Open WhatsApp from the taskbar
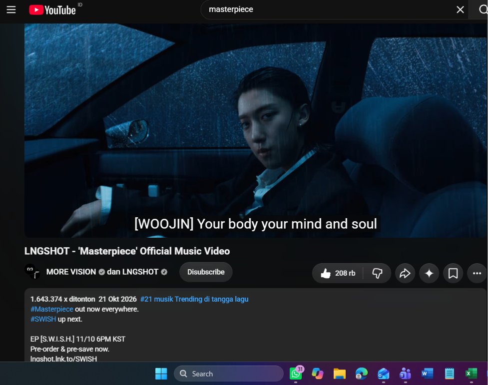 [x=296, y=373]
